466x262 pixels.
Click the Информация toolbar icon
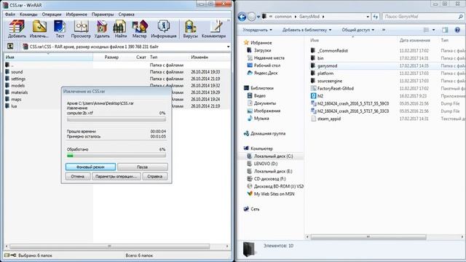click(163, 29)
